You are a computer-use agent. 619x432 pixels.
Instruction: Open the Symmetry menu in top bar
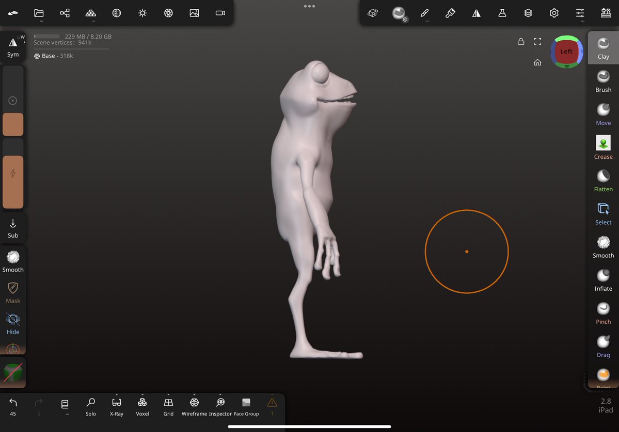[x=477, y=13]
